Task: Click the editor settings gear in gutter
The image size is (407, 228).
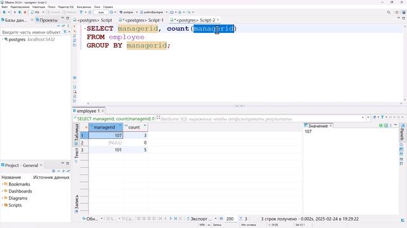Action: 75,78
